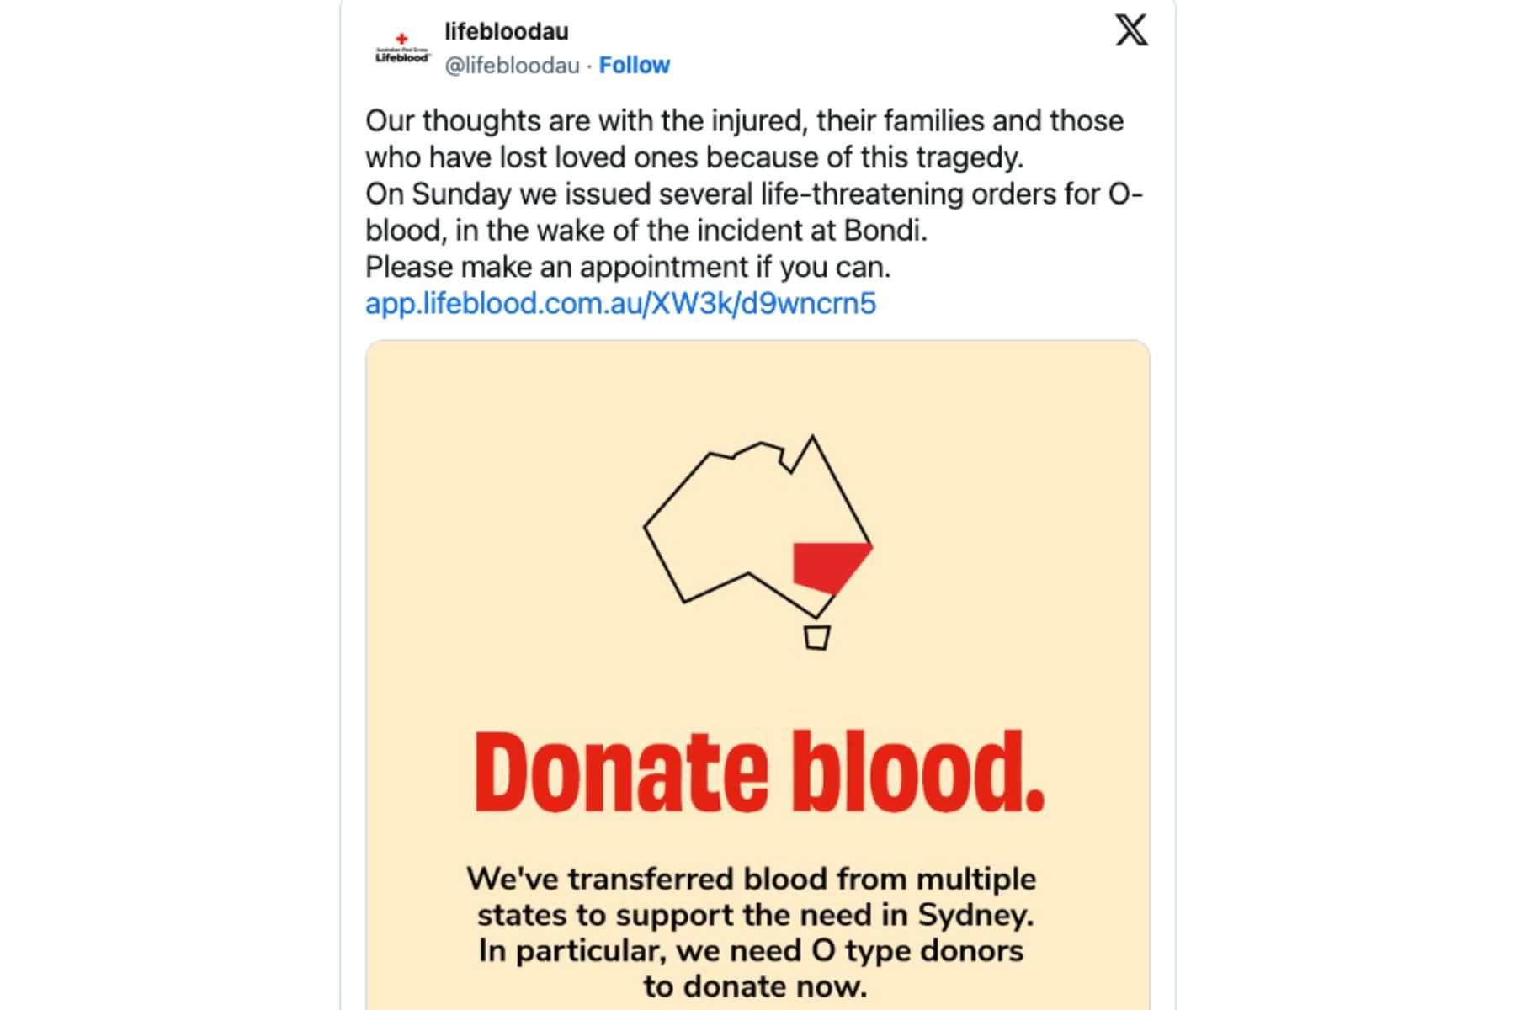
Task: Click 'Please make an appointment if you can'
Action: point(627,267)
